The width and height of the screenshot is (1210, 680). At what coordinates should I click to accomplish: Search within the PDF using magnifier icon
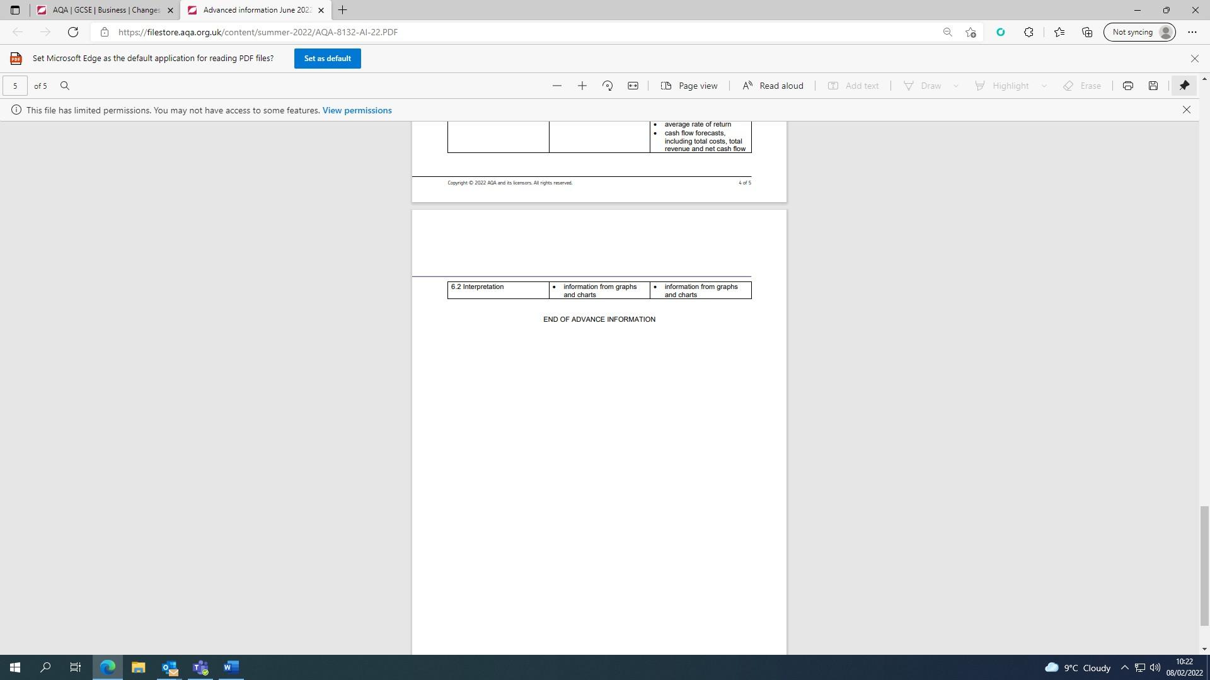pos(65,86)
